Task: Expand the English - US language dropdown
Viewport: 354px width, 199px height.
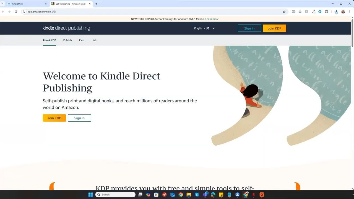Action: pos(204,28)
